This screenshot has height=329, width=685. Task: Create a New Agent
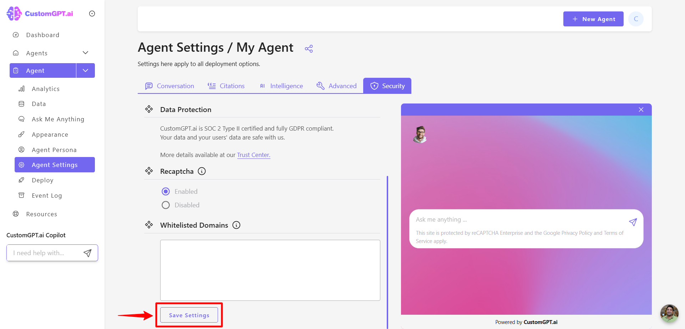[593, 19]
